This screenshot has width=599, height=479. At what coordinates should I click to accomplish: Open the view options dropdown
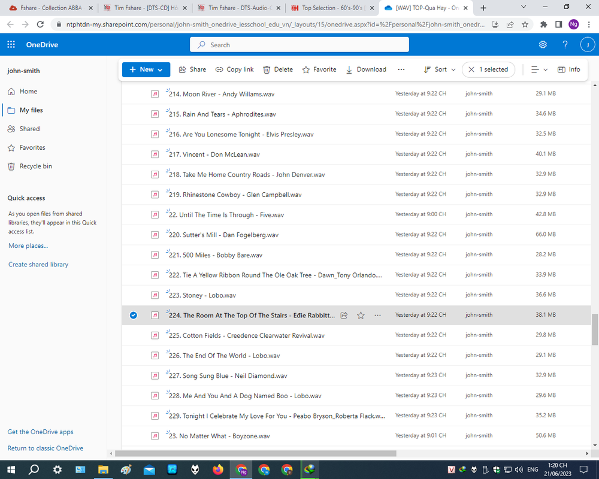[540, 69]
